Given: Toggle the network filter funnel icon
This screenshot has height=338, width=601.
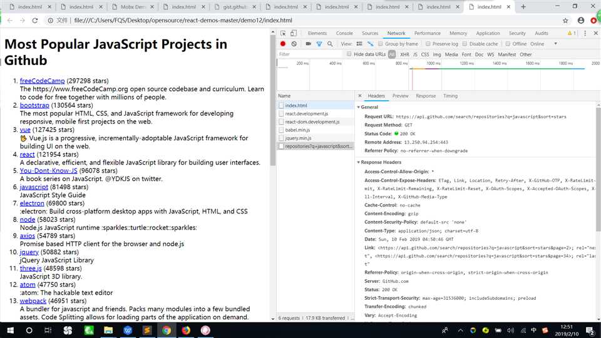Looking at the screenshot, I should pyautogui.click(x=319, y=44).
